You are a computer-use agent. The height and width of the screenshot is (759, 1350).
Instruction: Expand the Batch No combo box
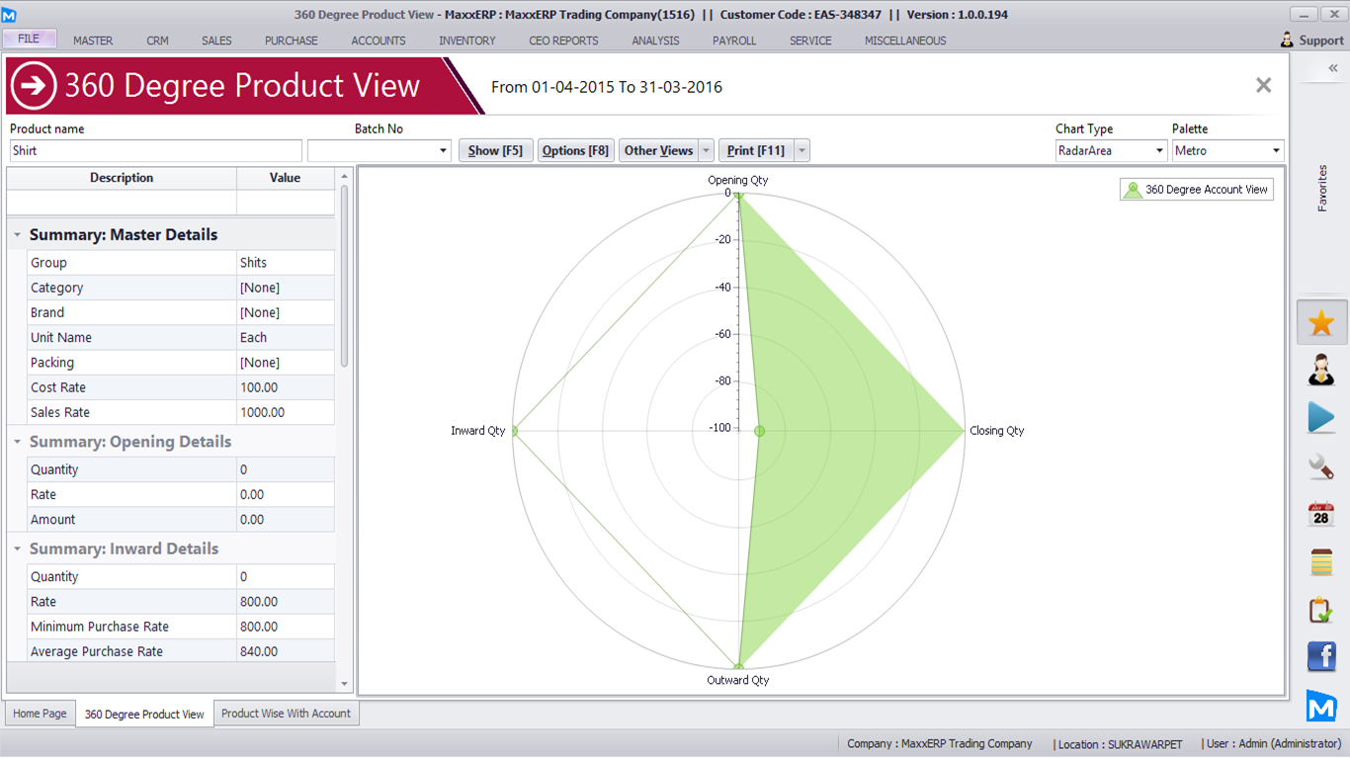tap(443, 151)
